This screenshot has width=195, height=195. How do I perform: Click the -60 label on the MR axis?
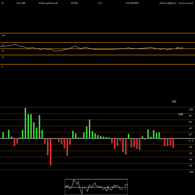click(190, 160)
